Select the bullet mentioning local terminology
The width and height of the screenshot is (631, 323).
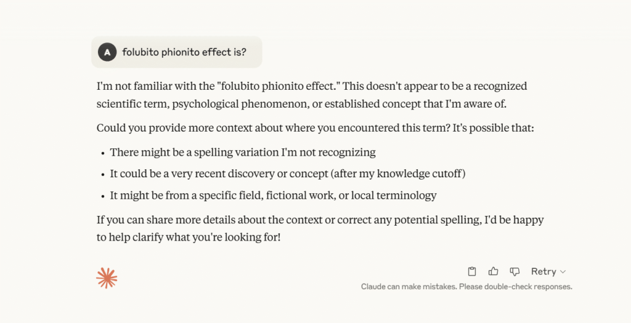[273, 196]
